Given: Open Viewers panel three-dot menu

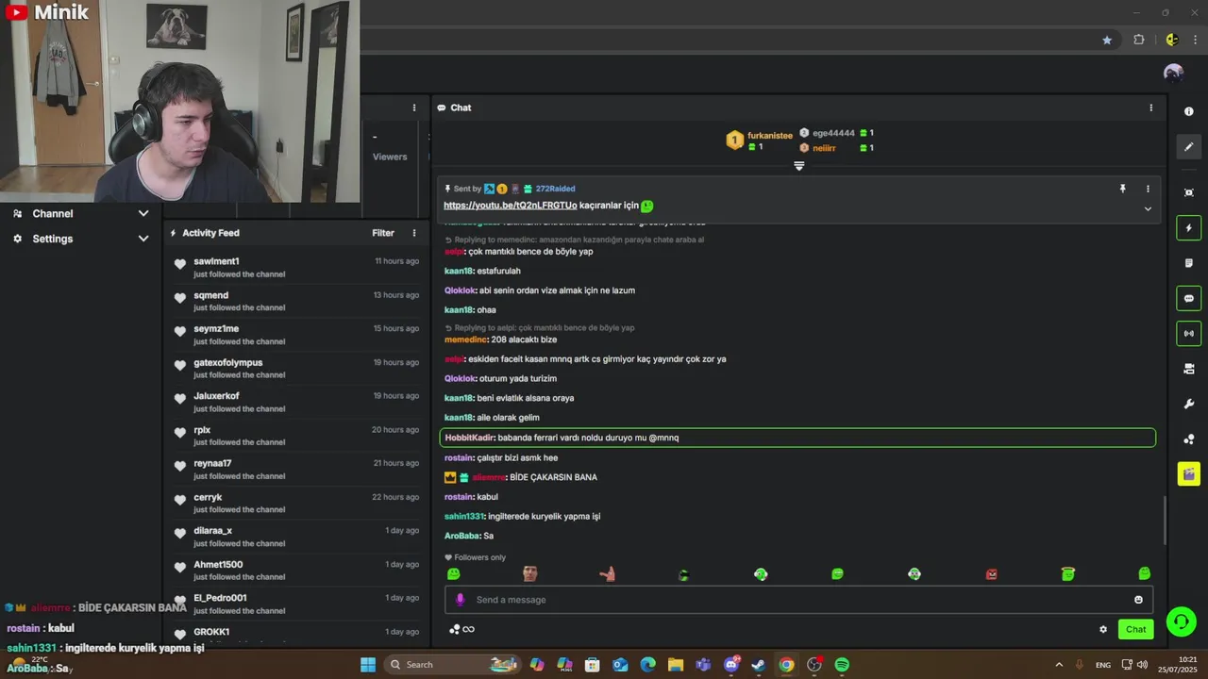Looking at the screenshot, I should click(x=413, y=108).
